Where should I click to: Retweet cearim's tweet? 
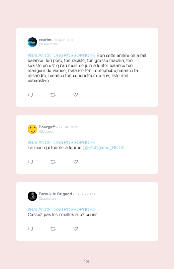[x=53, y=95]
